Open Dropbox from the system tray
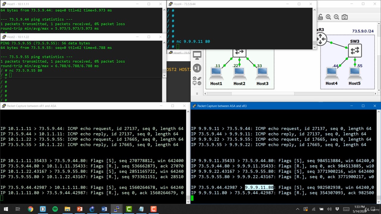The width and height of the screenshot is (381, 214). tap(337, 209)
